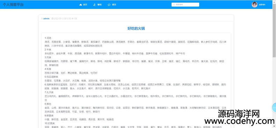
Task: Focus the blog search input field
Action: (x=186, y=5)
